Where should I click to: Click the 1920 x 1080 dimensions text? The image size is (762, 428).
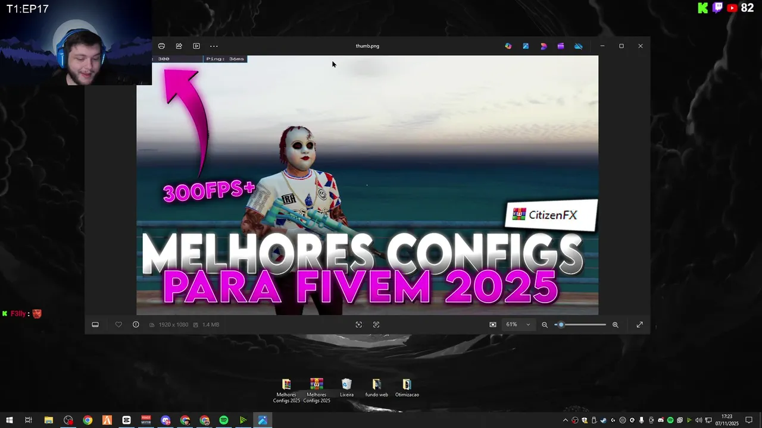pos(173,325)
